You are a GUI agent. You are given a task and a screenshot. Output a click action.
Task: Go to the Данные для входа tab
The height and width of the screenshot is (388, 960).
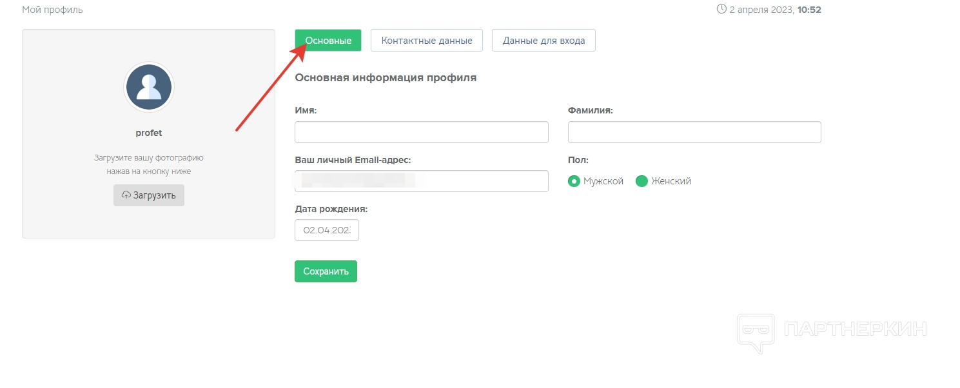coord(544,40)
